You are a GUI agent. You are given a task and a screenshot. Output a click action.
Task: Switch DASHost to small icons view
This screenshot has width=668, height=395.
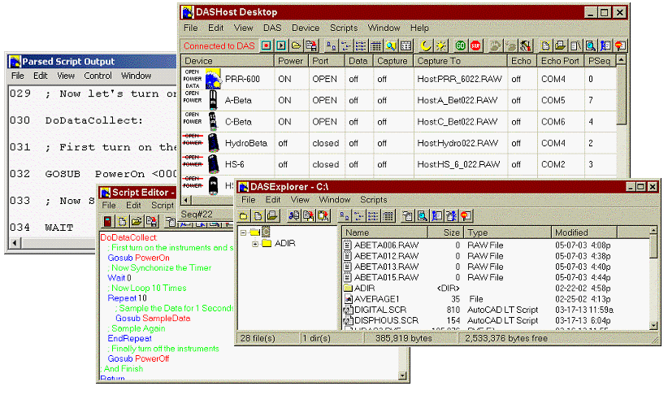coord(346,46)
